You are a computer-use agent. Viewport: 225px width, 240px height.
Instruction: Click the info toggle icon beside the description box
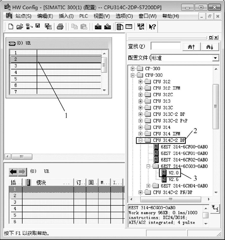point(215,208)
